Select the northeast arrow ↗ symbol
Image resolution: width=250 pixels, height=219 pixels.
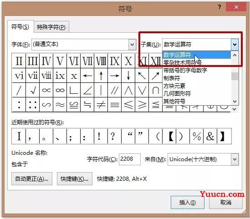[x=155, y=76]
